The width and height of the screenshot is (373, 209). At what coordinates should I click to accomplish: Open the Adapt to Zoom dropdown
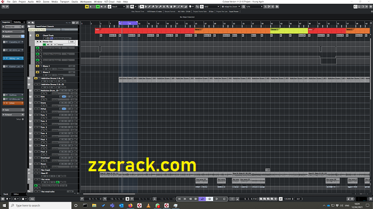pos(231,7)
